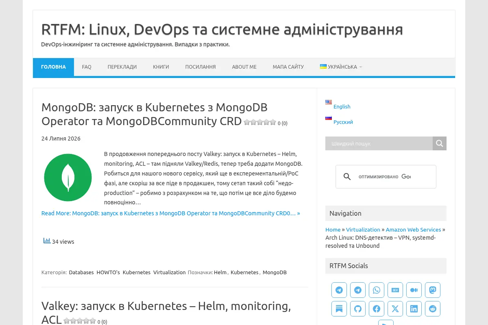
Task: Open the Переклади menu item
Action: pyautogui.click(x=122, y=67)
